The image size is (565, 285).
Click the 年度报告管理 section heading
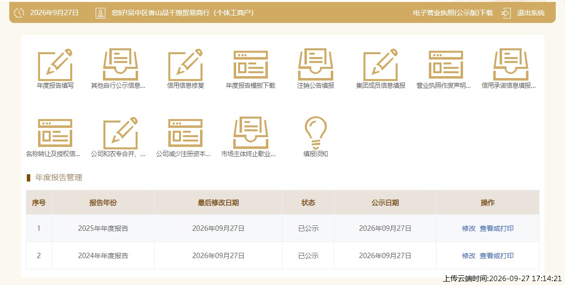(59, 178)
